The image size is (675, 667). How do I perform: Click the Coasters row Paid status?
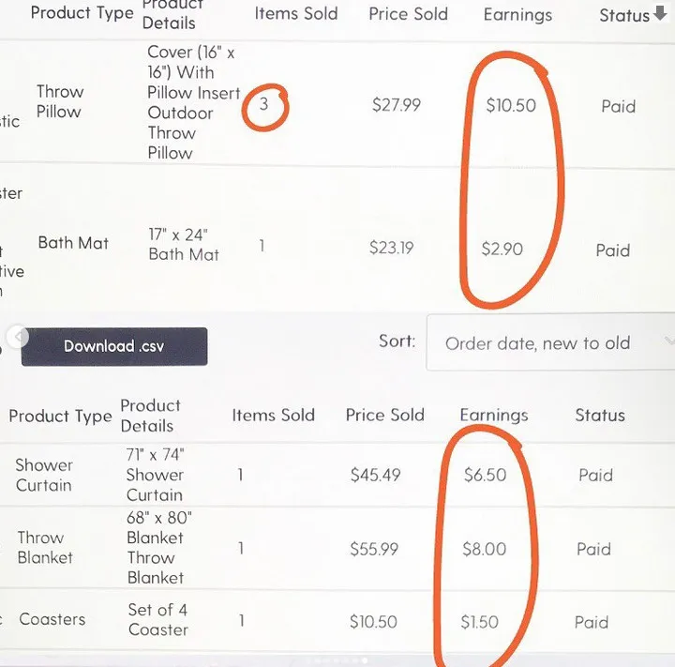pyautogui.click(x=591, y=622)
